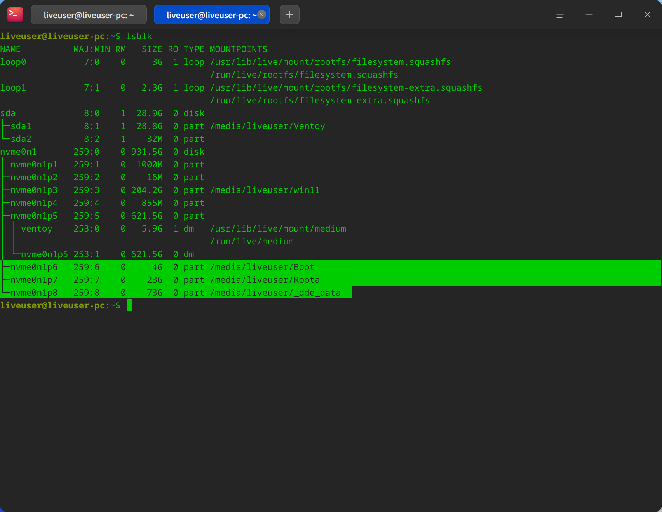Viewport: 662px width, 512px height.
Task: Click the filesystem-extra.squashfs path under /usr/lib
Action: tap(346, 88)
